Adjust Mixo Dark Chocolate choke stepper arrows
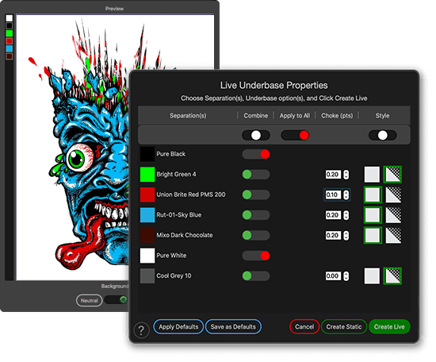436x362 pixels. click(346, 236)
